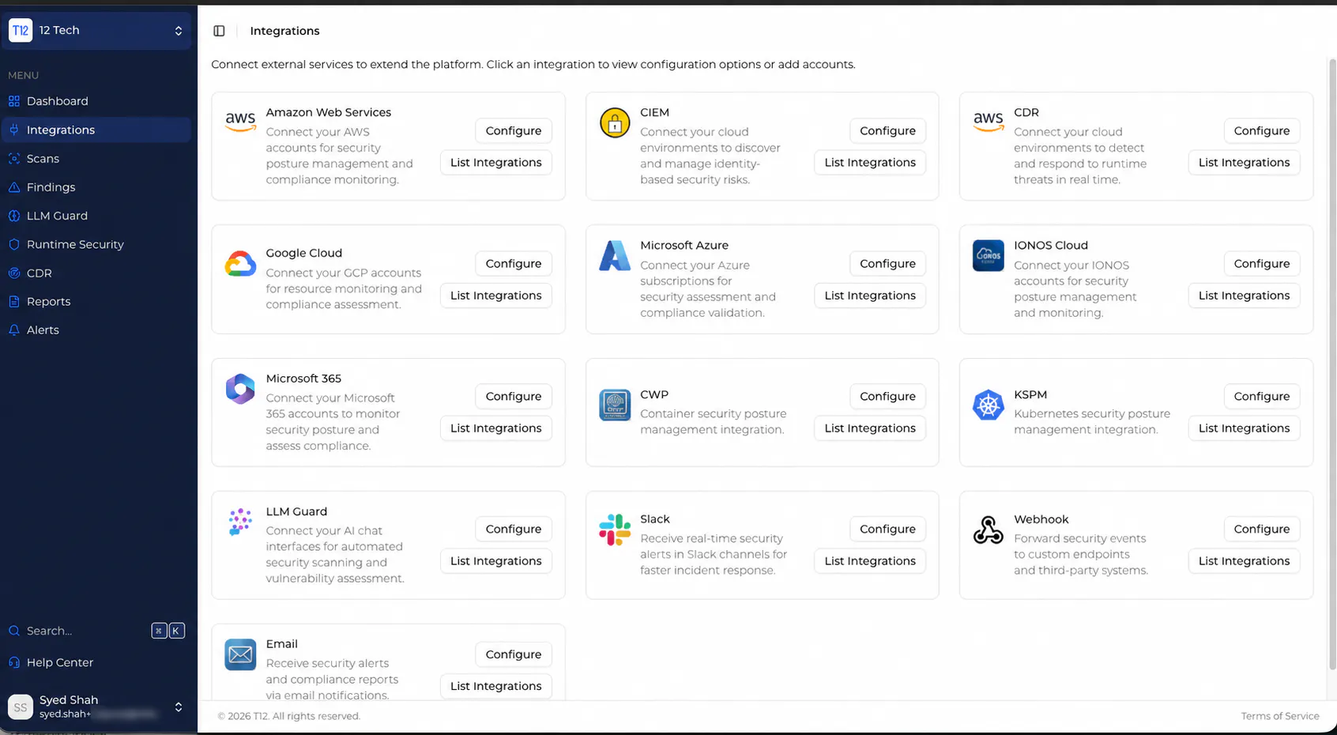This screenshot has height=735, width=1337.
Task: Configure the Google Cloud integration
Action: click(514, 264)
